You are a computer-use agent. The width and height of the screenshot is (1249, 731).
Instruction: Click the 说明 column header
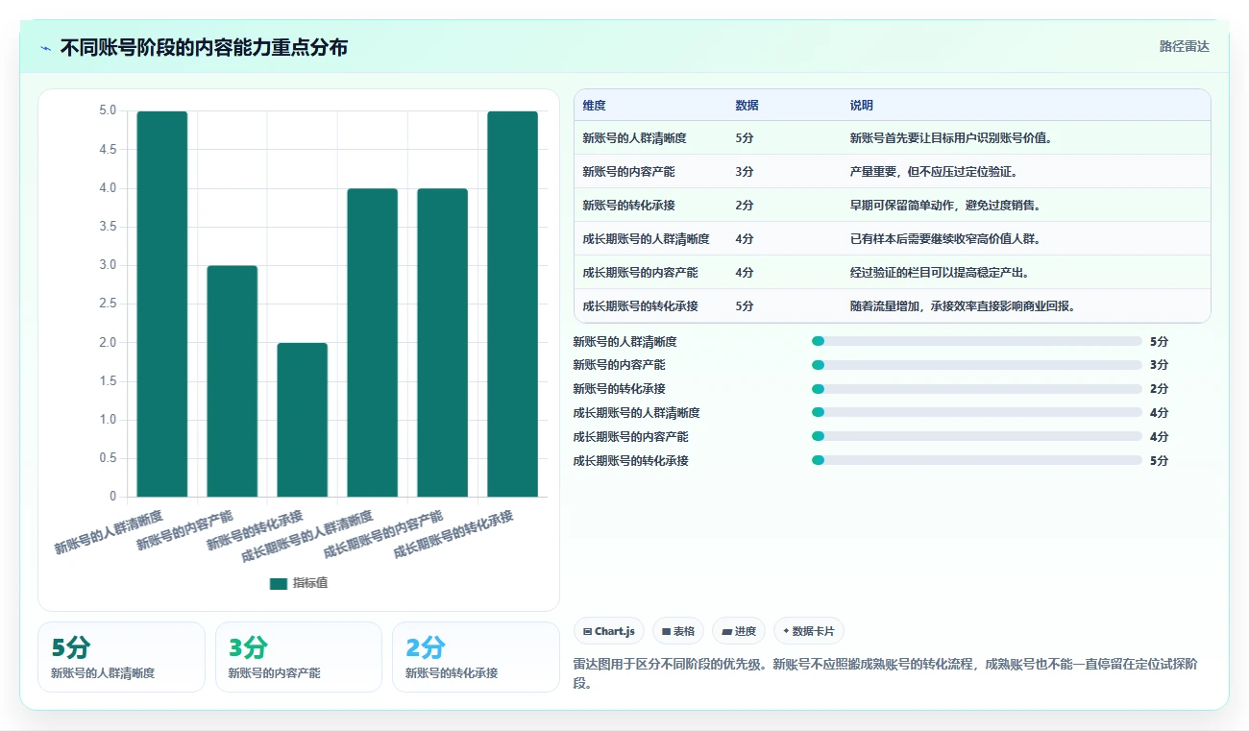point(862,106)
